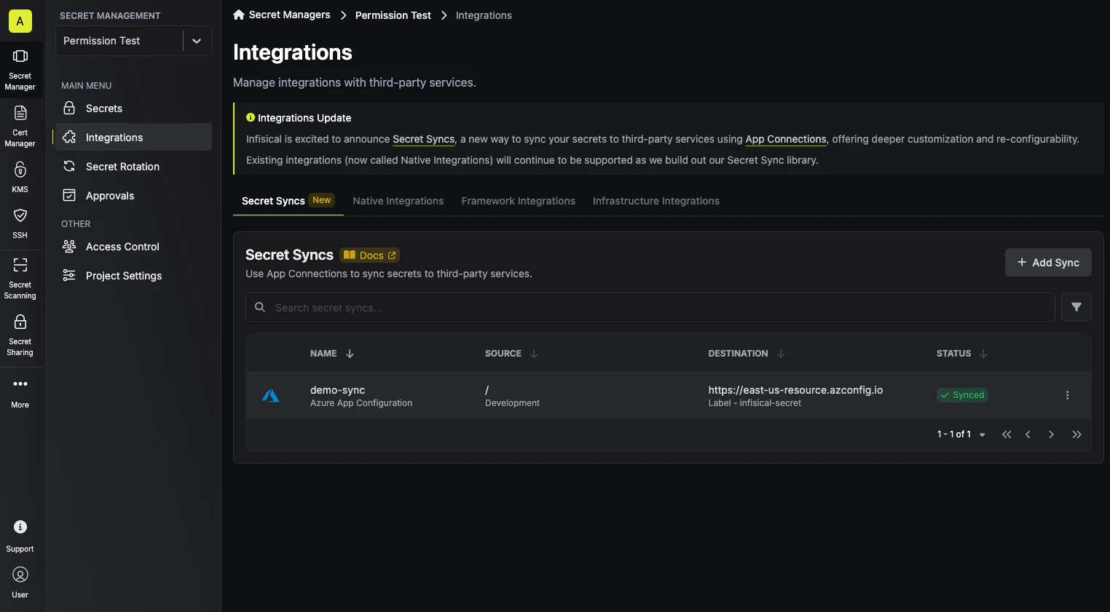This screenshot has height=612, width=1110.
Task: Open Secrets in the main menu
Action: point(133,108)
